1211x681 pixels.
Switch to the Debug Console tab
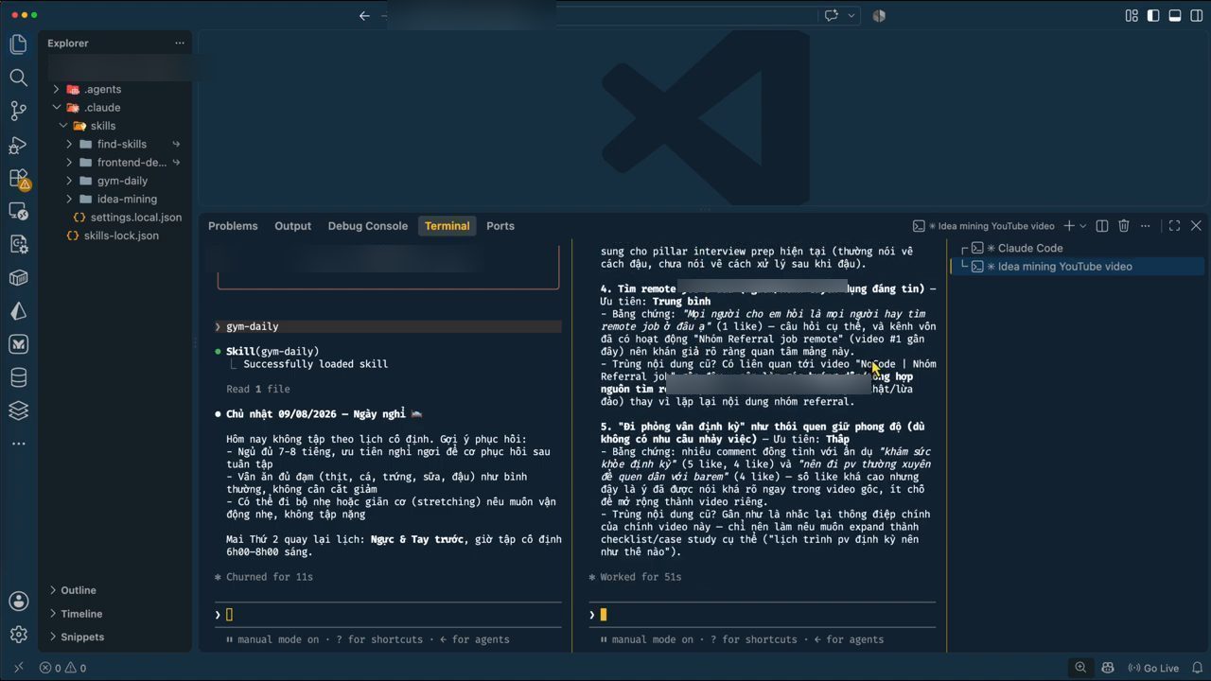pyautogui.click(x=367, y=226)
